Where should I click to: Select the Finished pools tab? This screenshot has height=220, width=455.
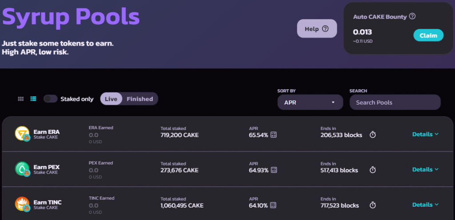tap(140, 99)
